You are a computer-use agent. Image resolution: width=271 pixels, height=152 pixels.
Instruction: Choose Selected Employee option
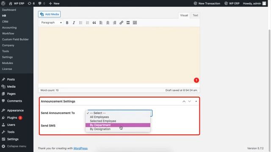(x=118, y=121)
